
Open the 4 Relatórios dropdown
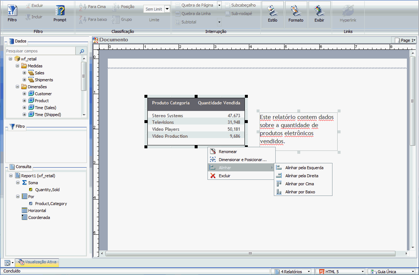click(x=309, y=272)
